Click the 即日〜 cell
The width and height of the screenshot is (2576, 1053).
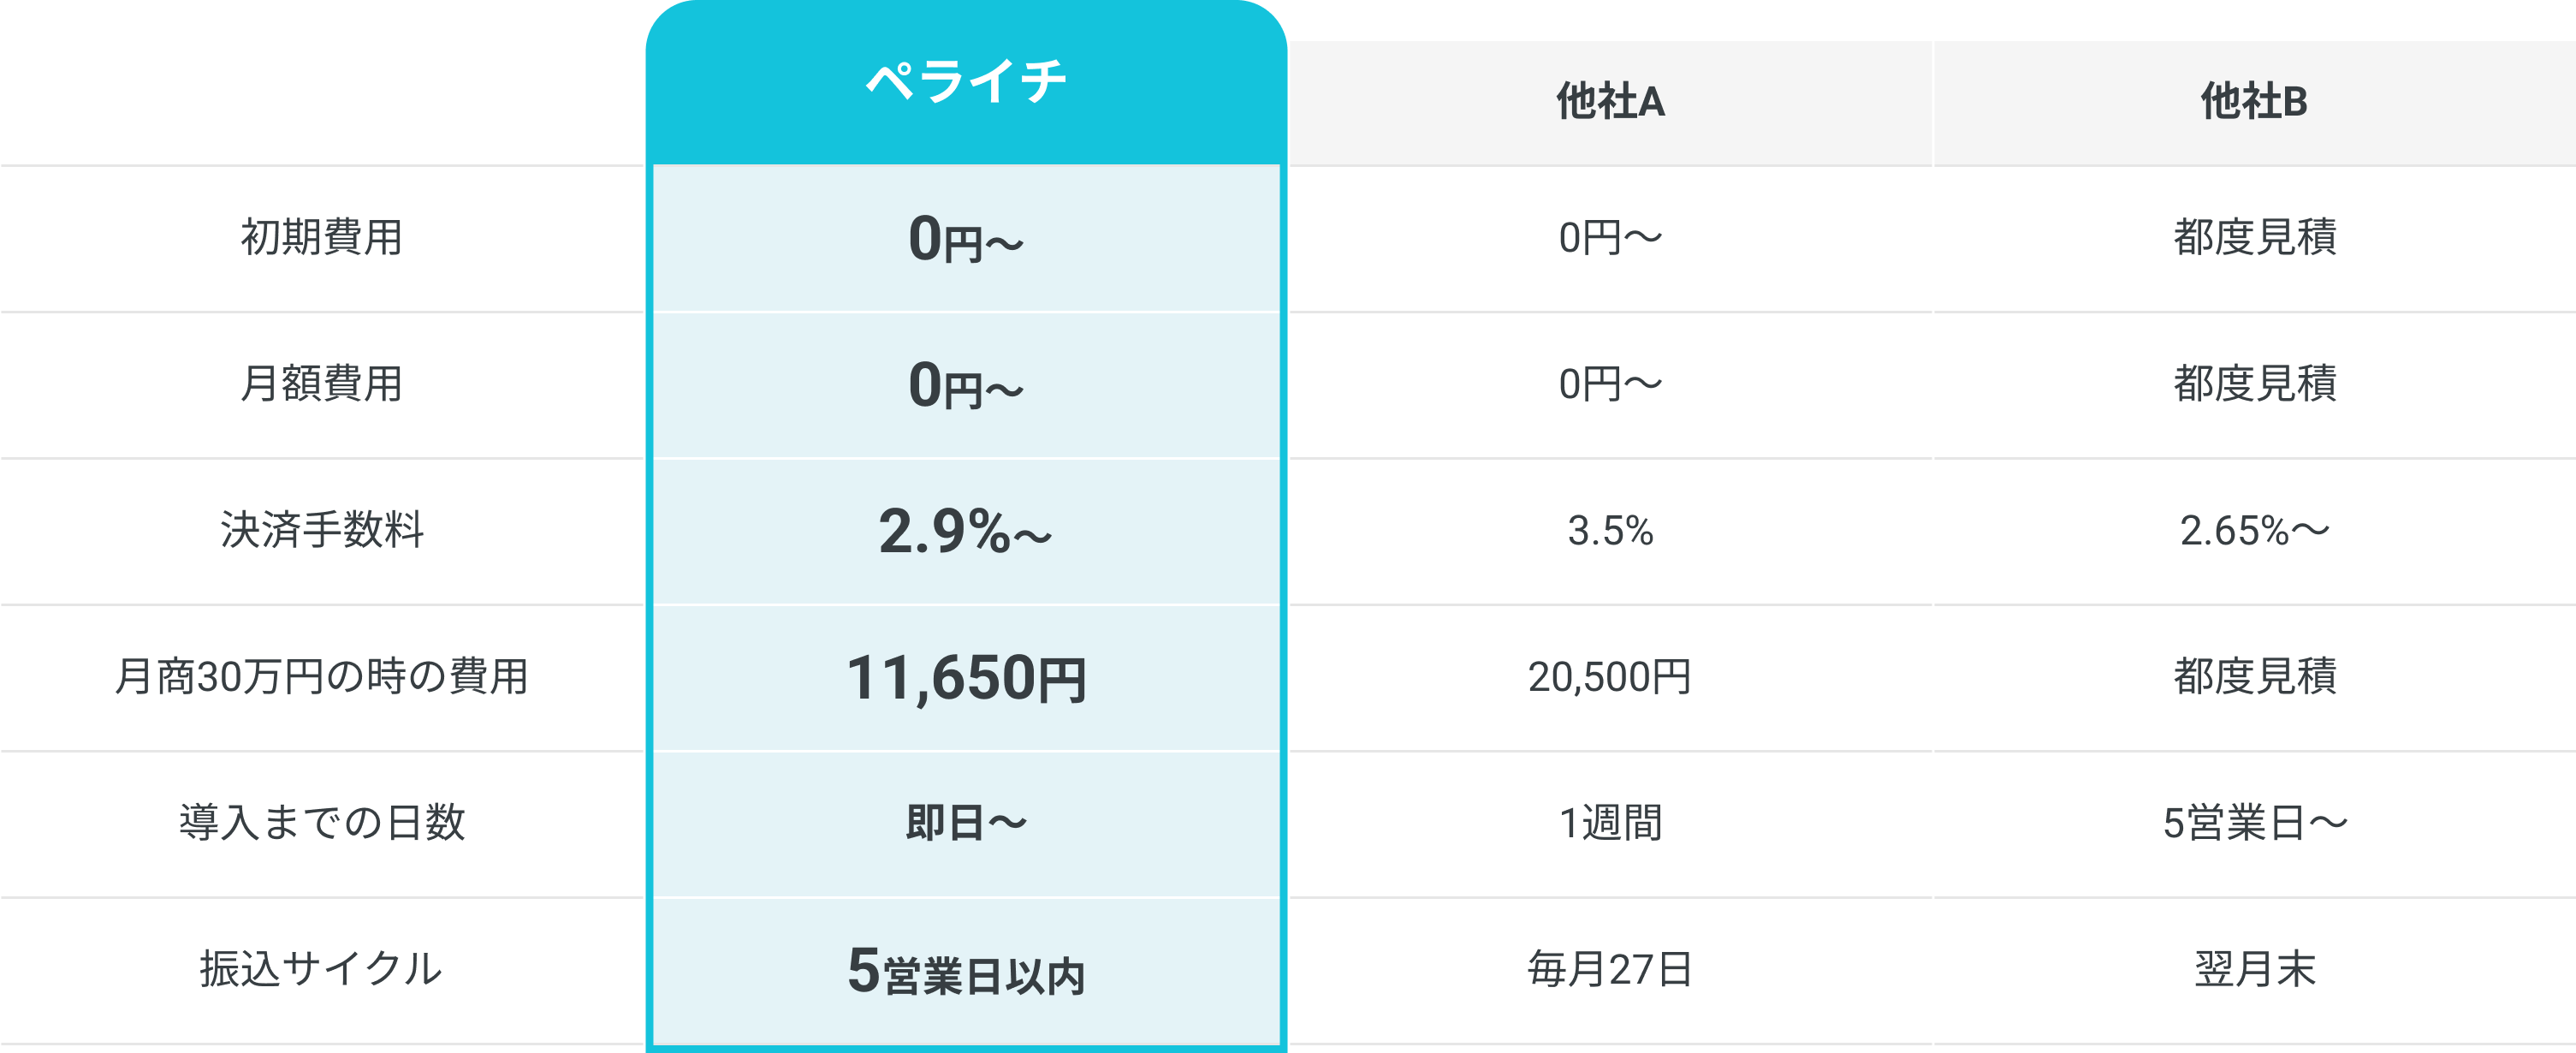point(966,824)
